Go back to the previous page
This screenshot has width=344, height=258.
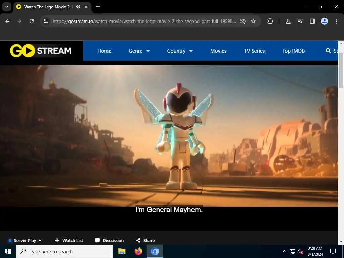pos(7,21)
